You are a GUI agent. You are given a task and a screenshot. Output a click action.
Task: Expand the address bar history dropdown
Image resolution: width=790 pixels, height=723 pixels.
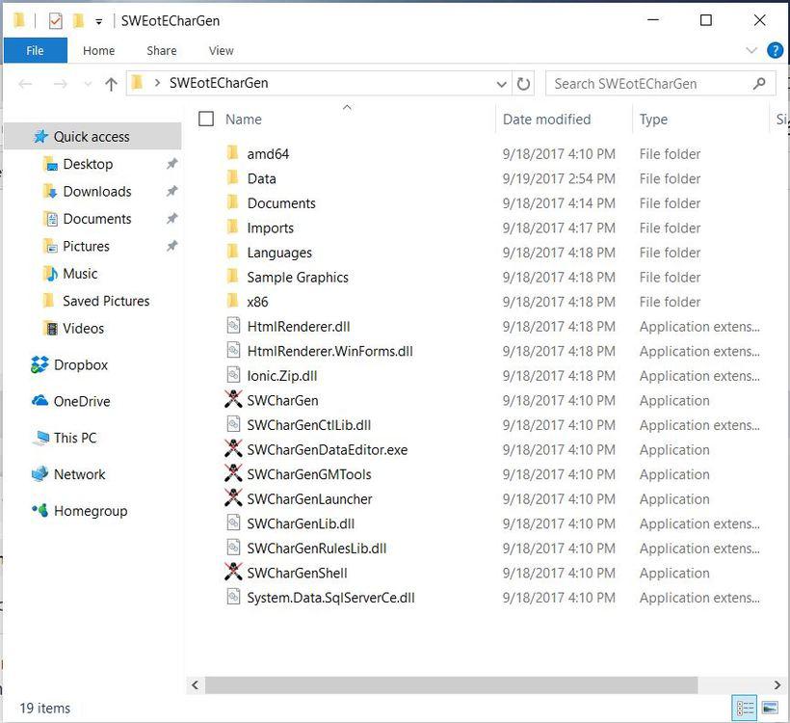(x=502, y=84)
